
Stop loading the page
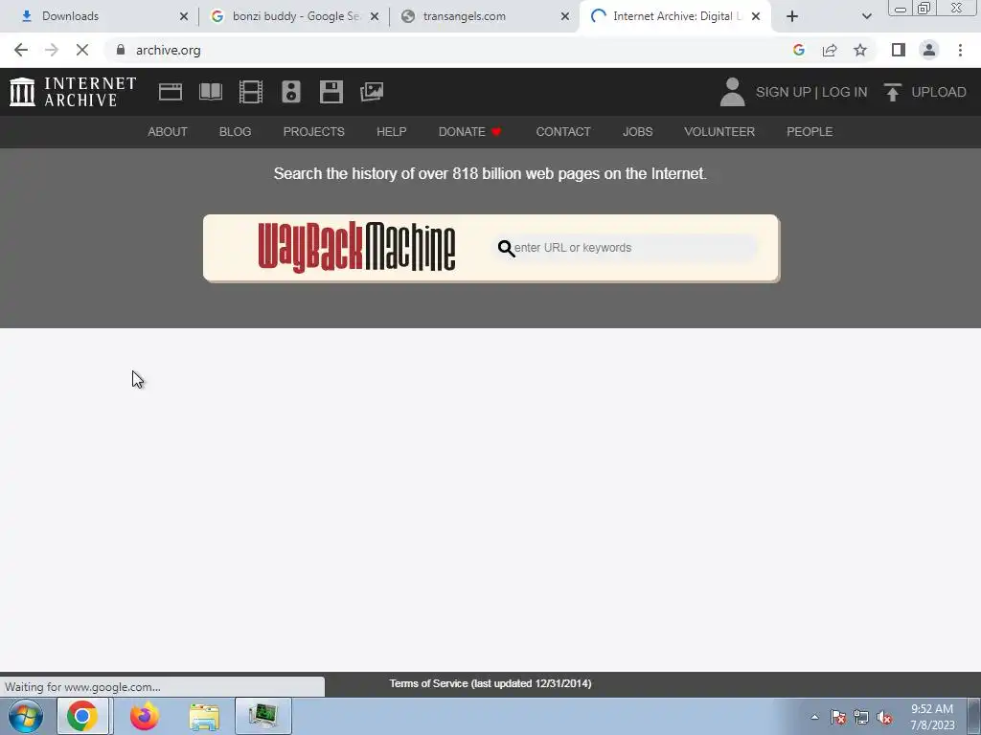(82, 50)
